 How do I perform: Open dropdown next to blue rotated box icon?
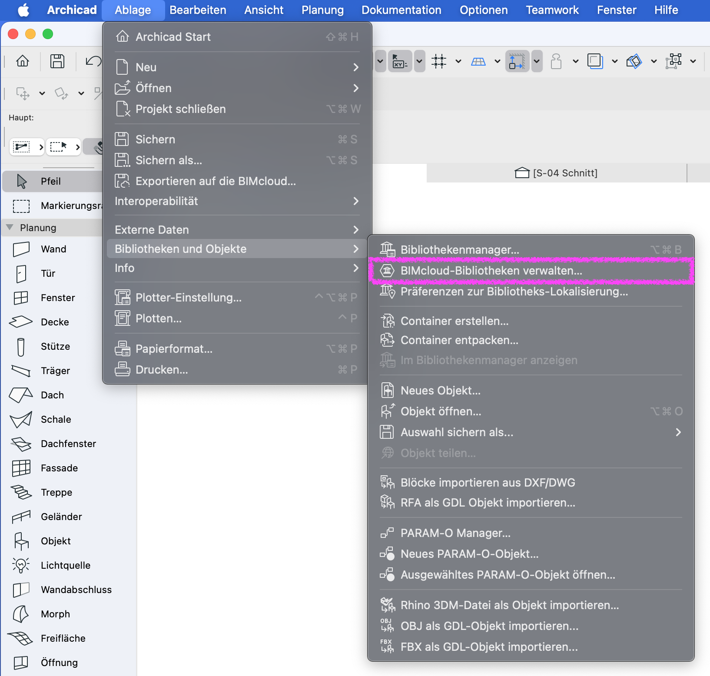(654, 61)
